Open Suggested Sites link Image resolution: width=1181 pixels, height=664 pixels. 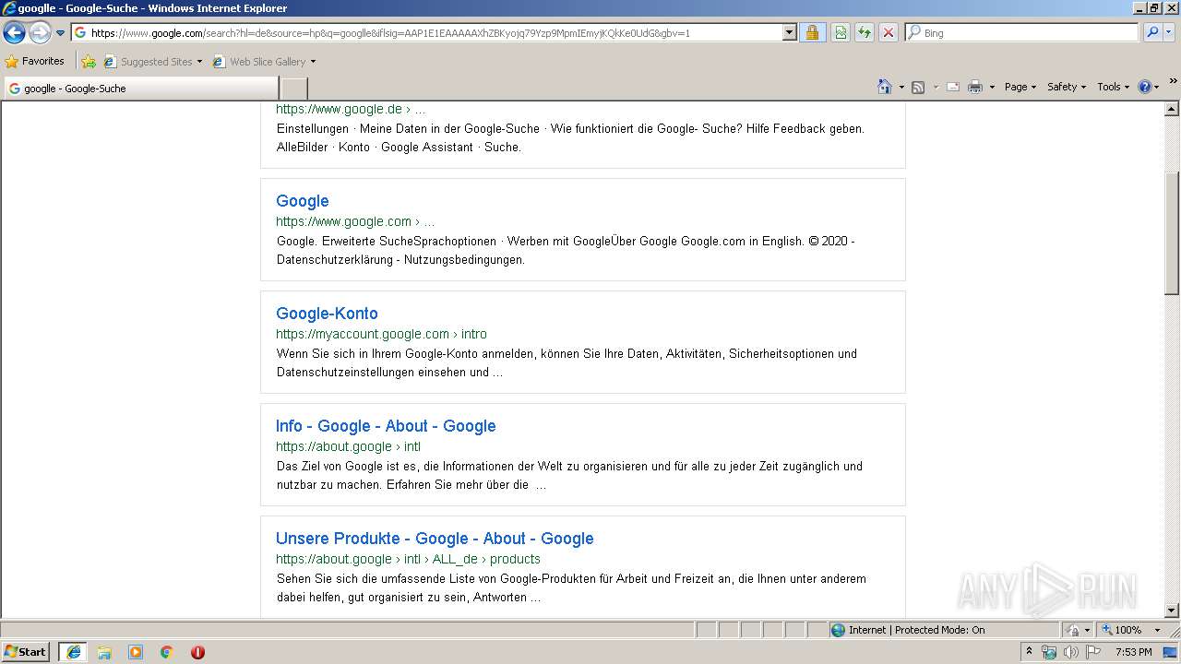tap(152, 62)
